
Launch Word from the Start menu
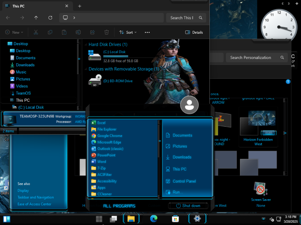pos(99,162)
